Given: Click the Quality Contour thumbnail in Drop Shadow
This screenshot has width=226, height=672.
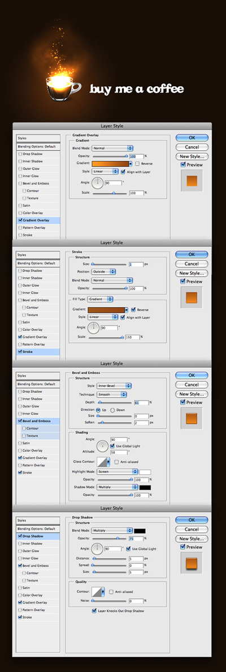Looking at the screenshot, I should point(98,592).
